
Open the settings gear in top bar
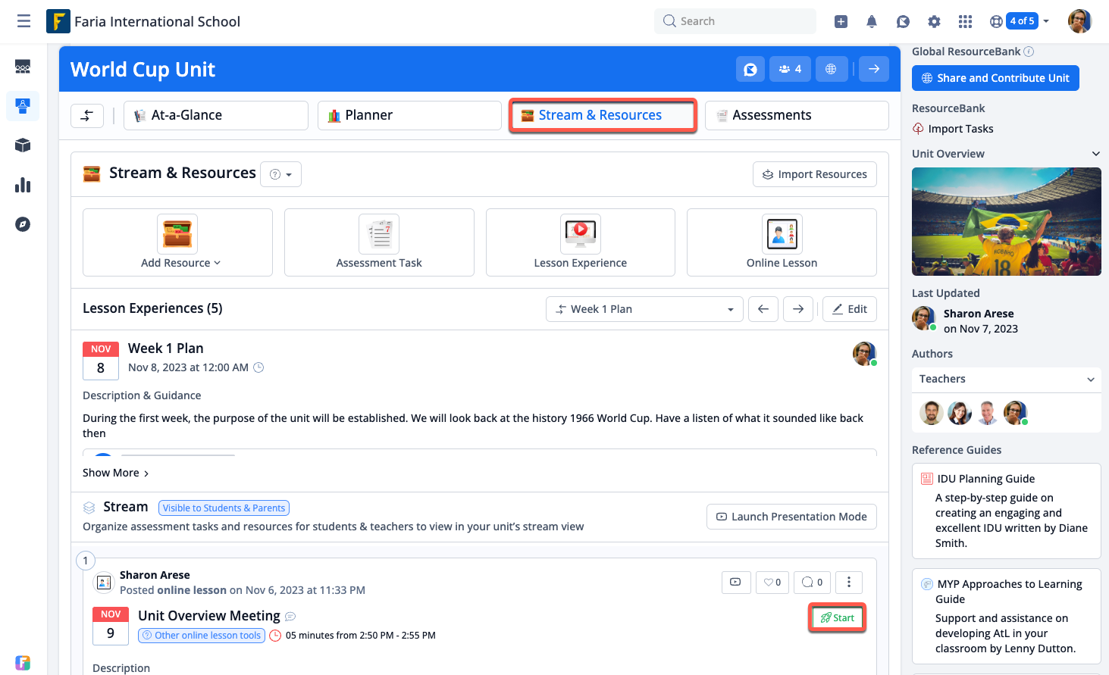coord(934,21)
